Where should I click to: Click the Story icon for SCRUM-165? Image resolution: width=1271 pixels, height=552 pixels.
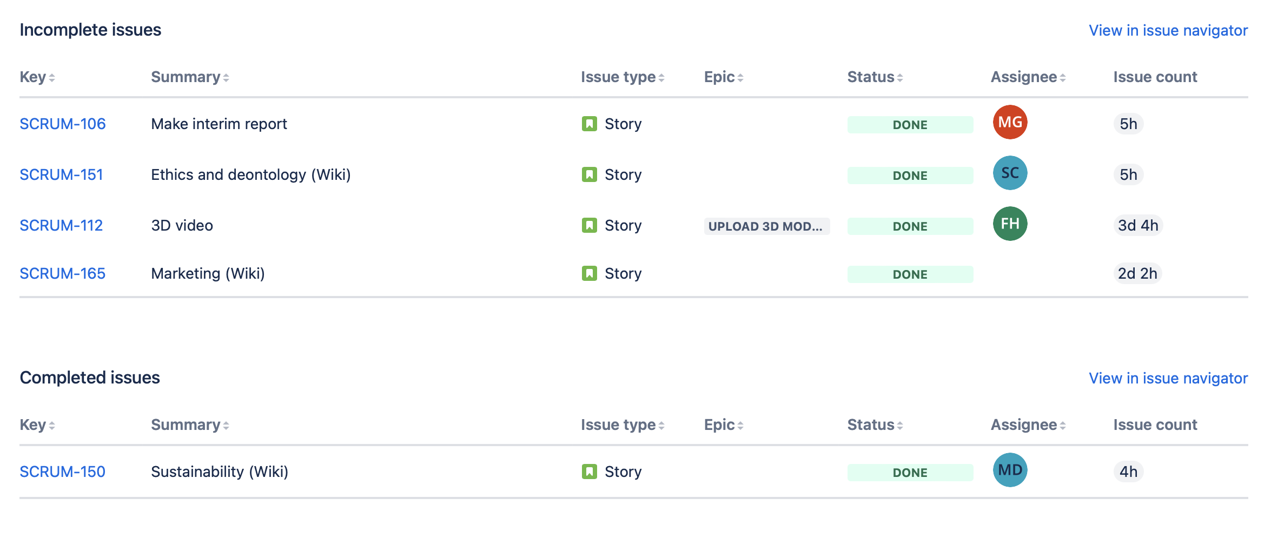[589, 273]
